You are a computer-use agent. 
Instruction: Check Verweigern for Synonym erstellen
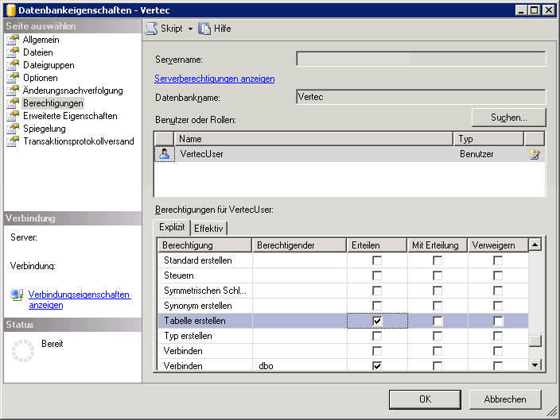pos(497,306)
